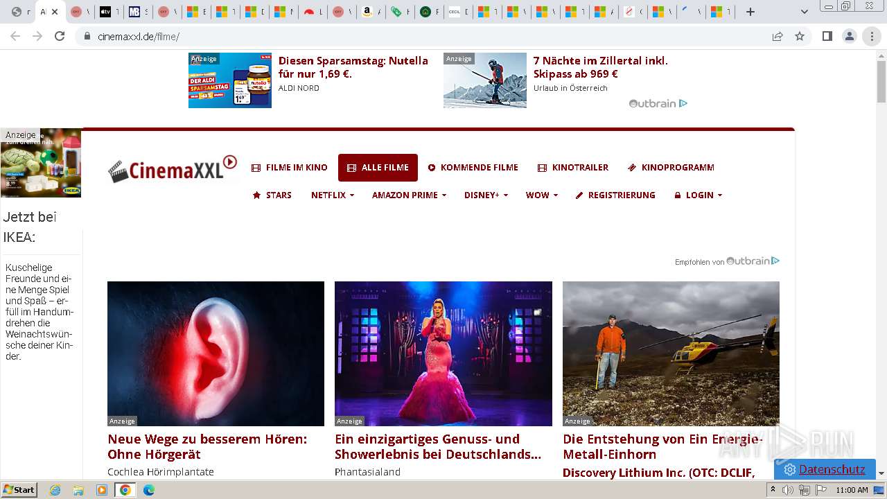Open 'Neue Wege zu besserem Hören' headline
The image size is (887, 499).
point(207,447)
